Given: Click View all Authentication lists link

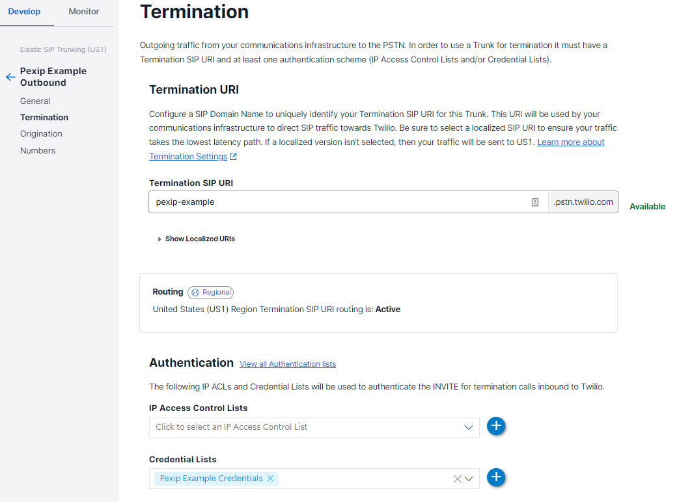Looking at the screenshot, I should 288,364.
